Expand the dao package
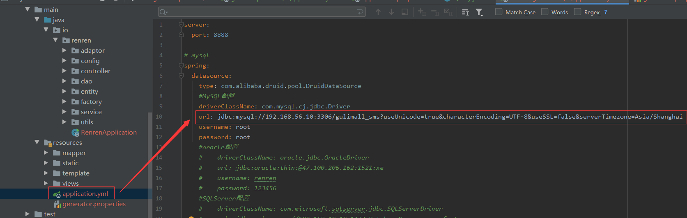 64,81
